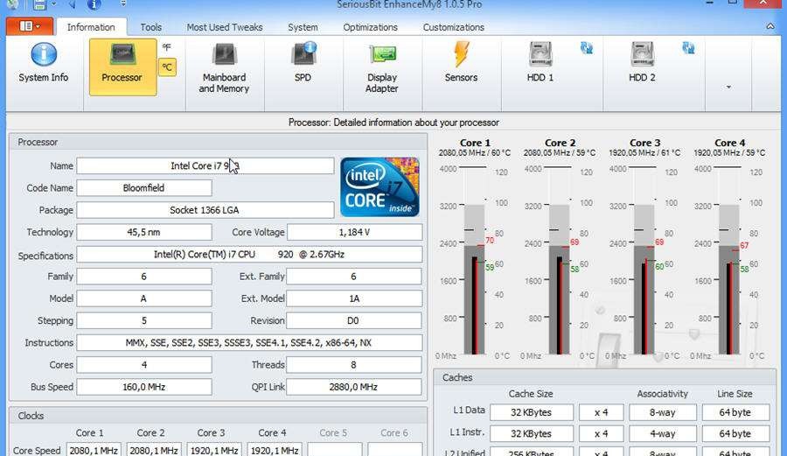Open the Most Used Tweaks tab
Image resolution: width=787 pixels, height=456 pixels.
225,27
